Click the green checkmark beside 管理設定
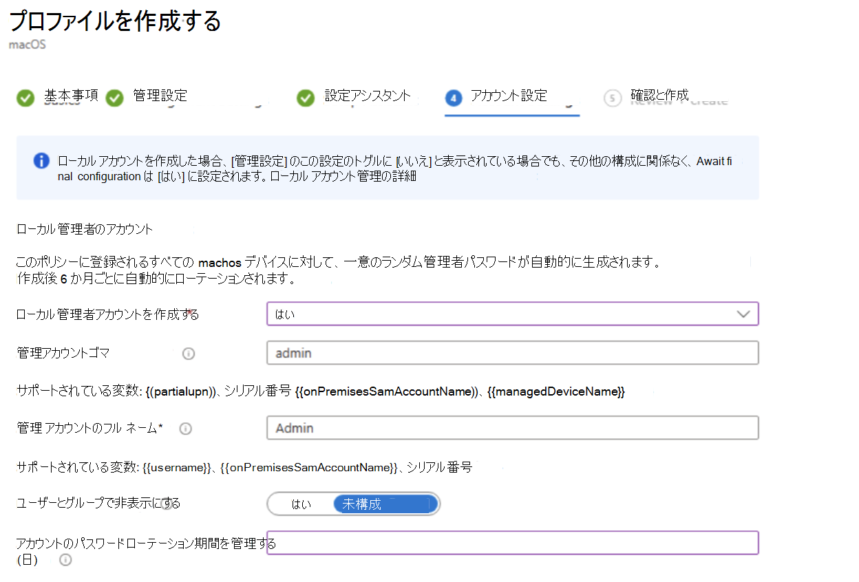Image resolution: width=859 pixels, height=582 pixels. click(x=115, y=98)
